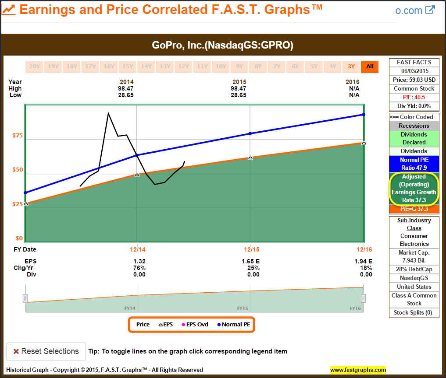Grab the left range slider handle
The width and height of the screenshot is (446, 378).
click(25, 298)
